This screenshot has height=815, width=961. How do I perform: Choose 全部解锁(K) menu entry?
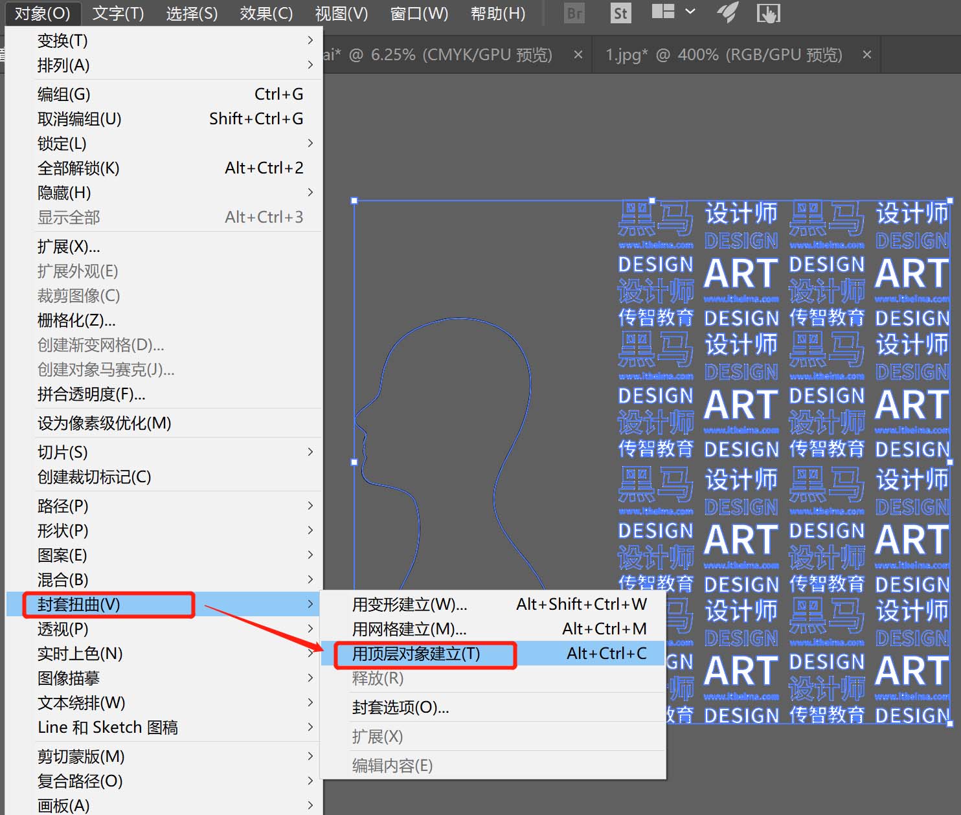(x=164, y=168)
